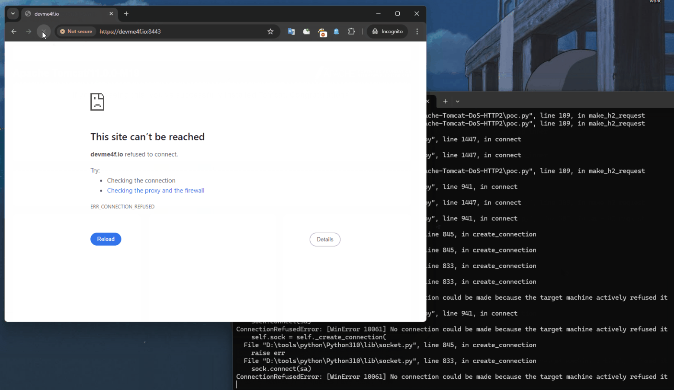This screenshot has height=390, width=674.
Task: Click the forward navigation arrow in Chrome
Action: coord(29,32)
